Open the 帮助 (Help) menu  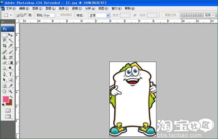(x=130, y=8)
